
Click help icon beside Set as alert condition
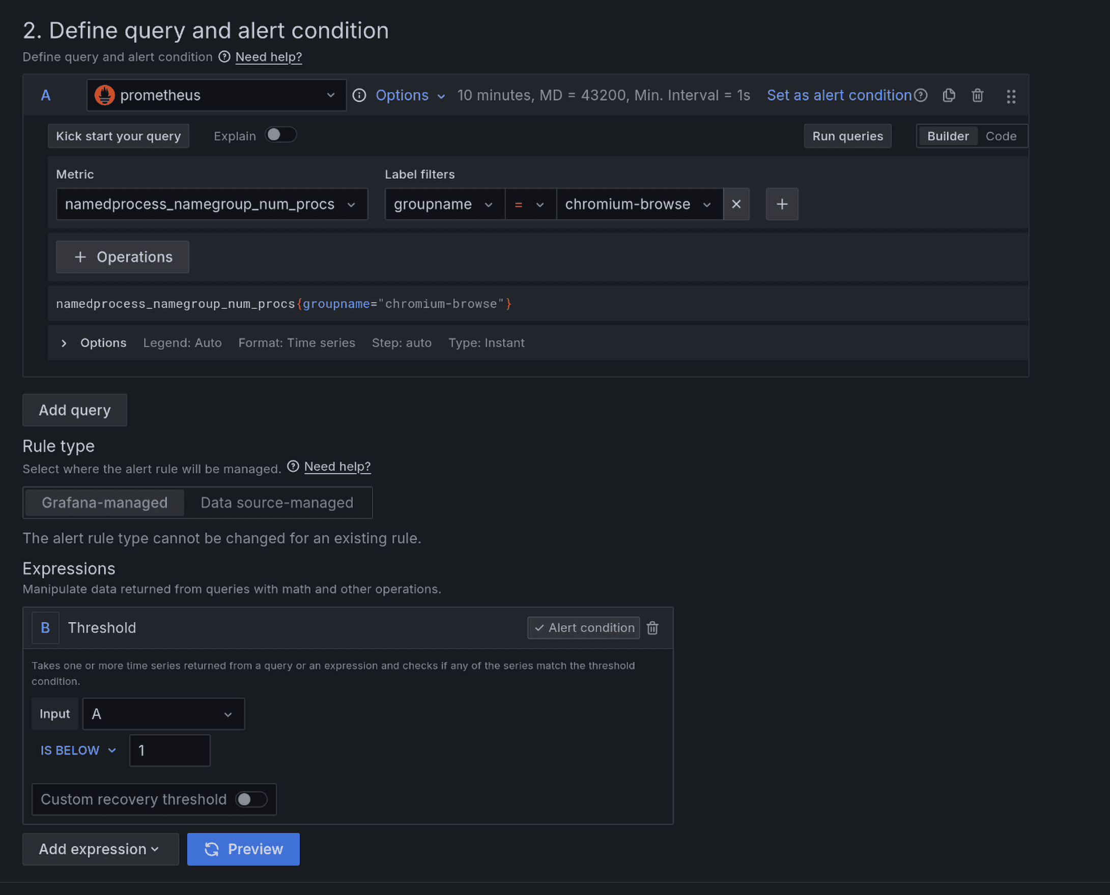(x=920, y=95)
